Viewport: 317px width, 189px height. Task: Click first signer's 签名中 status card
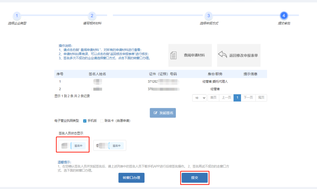click(73, 145)
